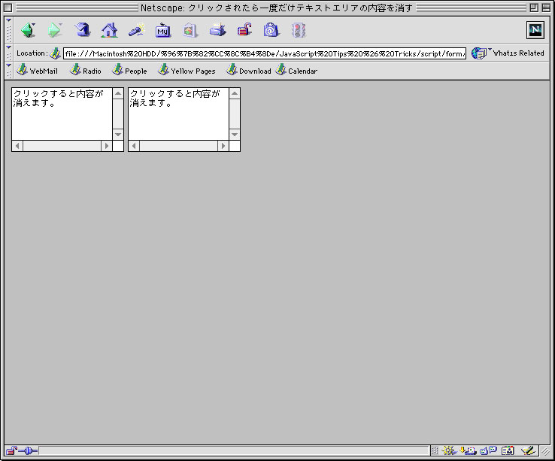Close the Netscape window box
This screenshot has width=555, height=461.
8,8
